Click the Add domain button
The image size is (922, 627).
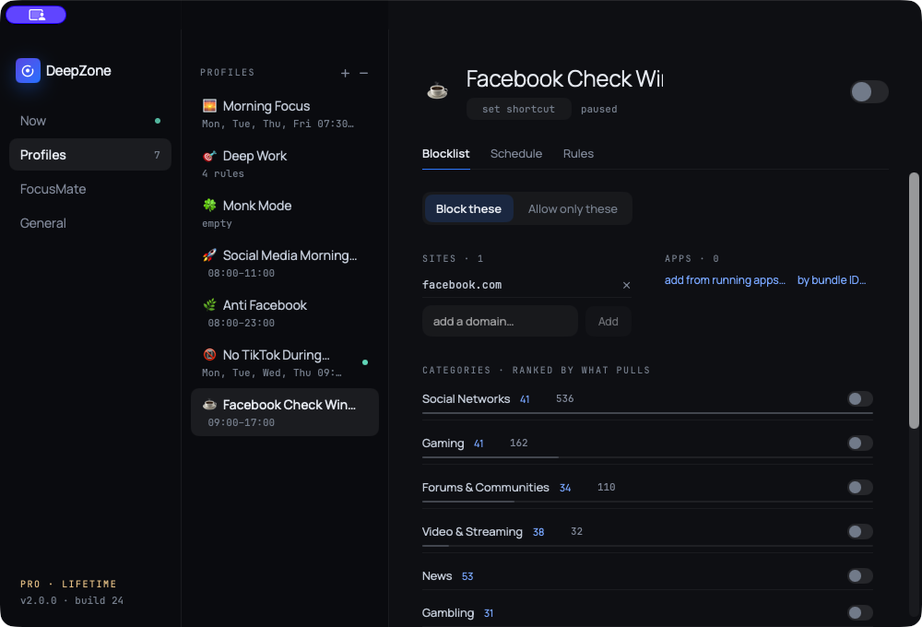click(x=608, y=321)
